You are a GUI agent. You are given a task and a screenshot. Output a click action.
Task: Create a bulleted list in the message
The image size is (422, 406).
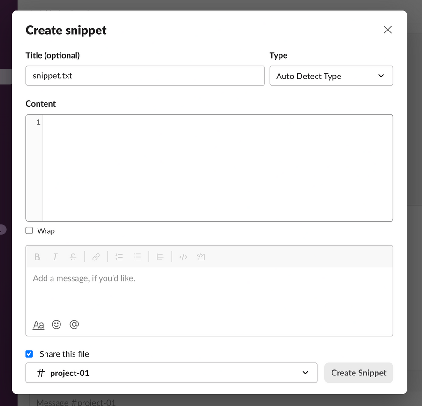click(x=137, y=257)
